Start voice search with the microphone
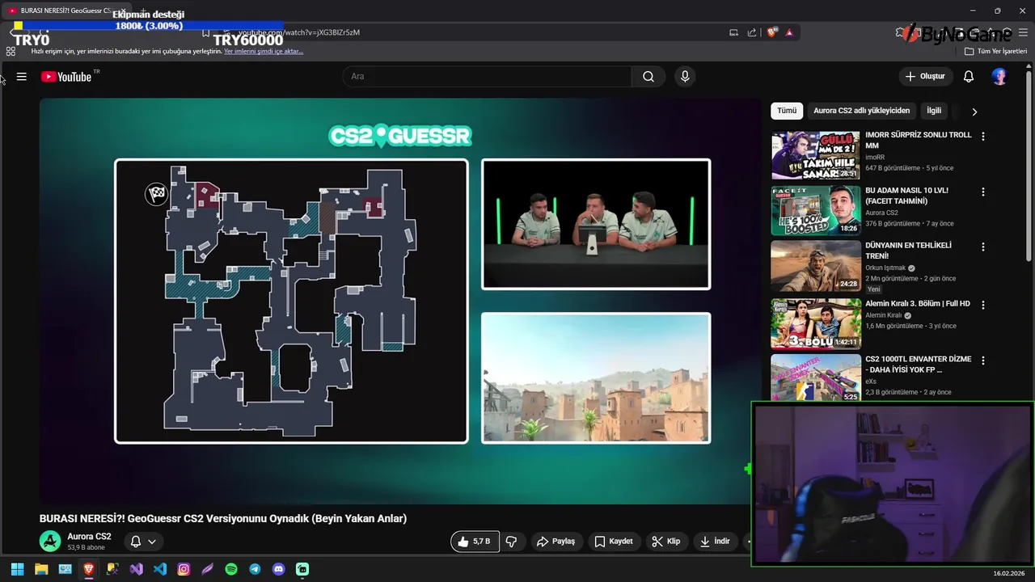1035x582 pixels. [685, 77]
